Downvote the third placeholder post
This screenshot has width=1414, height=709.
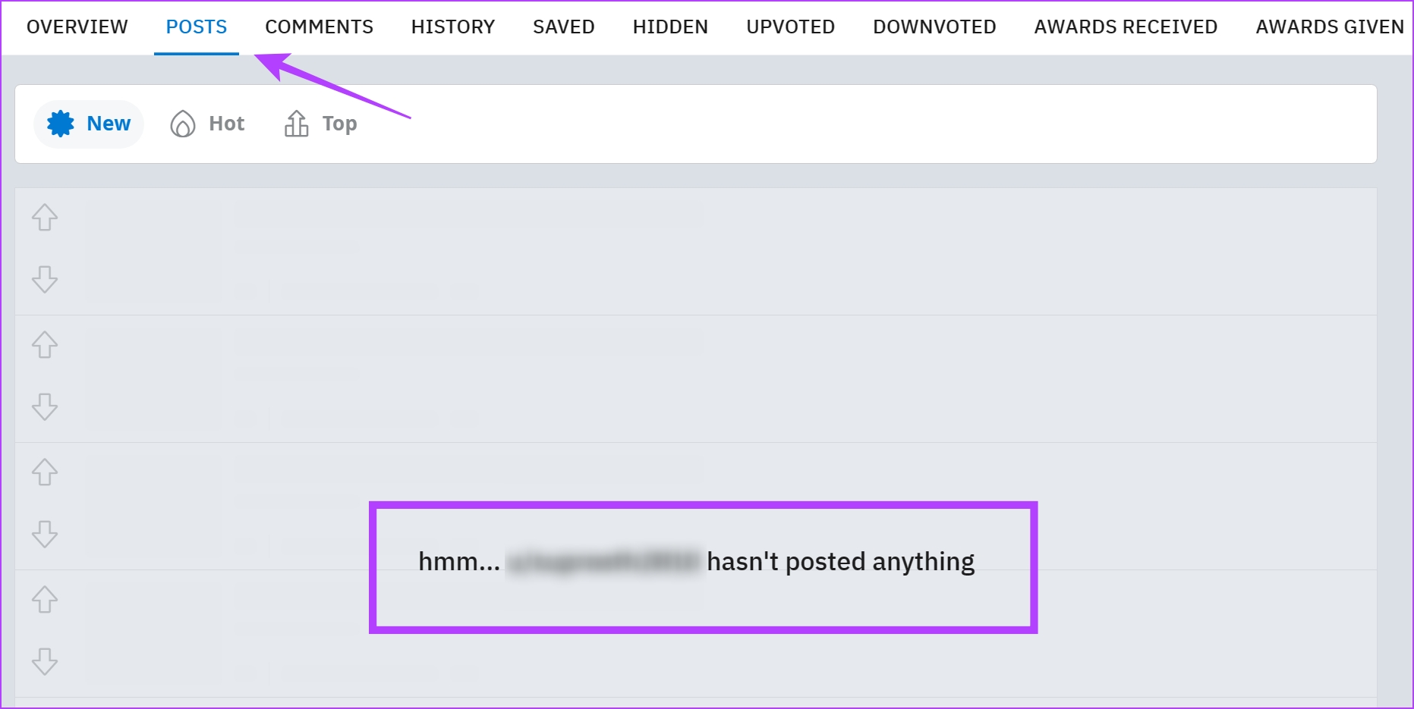45,534
